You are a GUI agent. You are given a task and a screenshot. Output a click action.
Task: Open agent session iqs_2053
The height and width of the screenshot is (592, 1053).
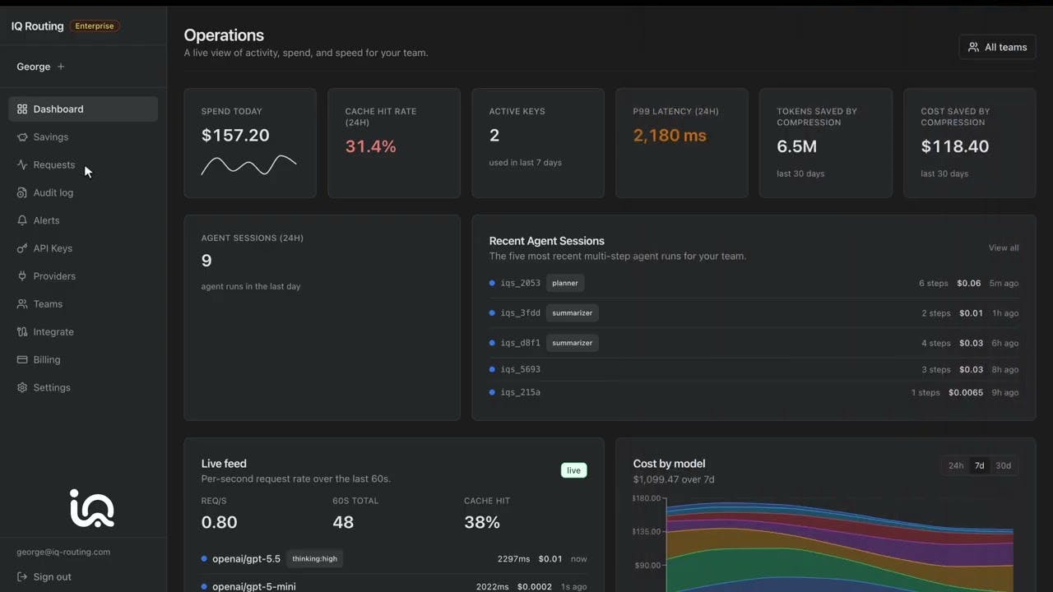(754, 283)
